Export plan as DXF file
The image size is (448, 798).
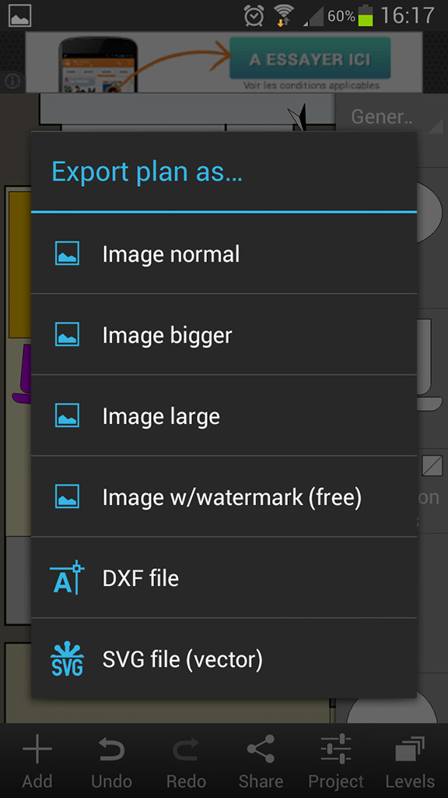[223, 577]
